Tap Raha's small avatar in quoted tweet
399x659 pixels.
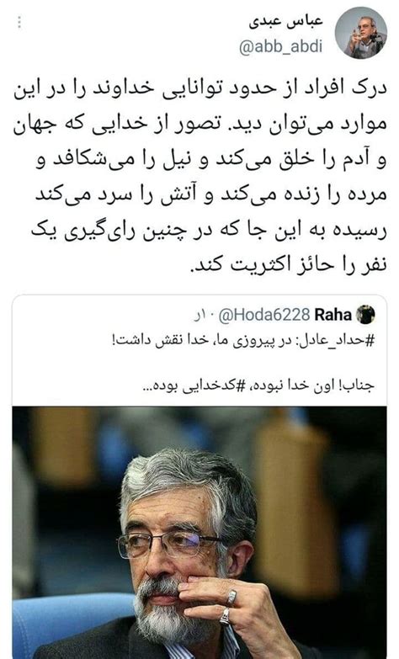coord(365,315)
